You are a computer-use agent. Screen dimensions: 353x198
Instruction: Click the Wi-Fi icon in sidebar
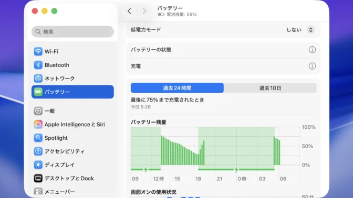[38, 51]
